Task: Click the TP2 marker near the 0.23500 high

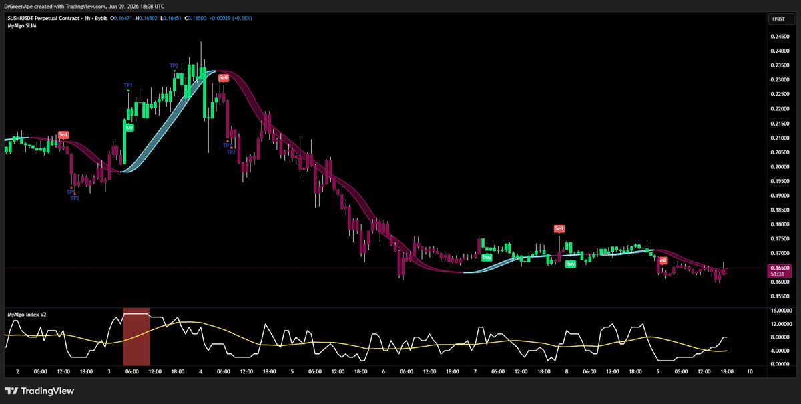Action: (174, 65)
